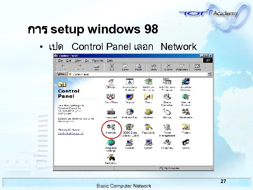Click the Views toolbar button
The width and height of the screenshot is (253, 190).
(x=197, y=67)
